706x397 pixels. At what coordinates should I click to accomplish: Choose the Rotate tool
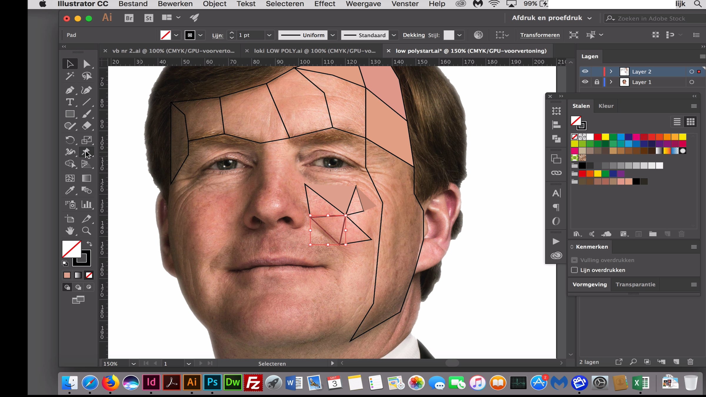70,140
